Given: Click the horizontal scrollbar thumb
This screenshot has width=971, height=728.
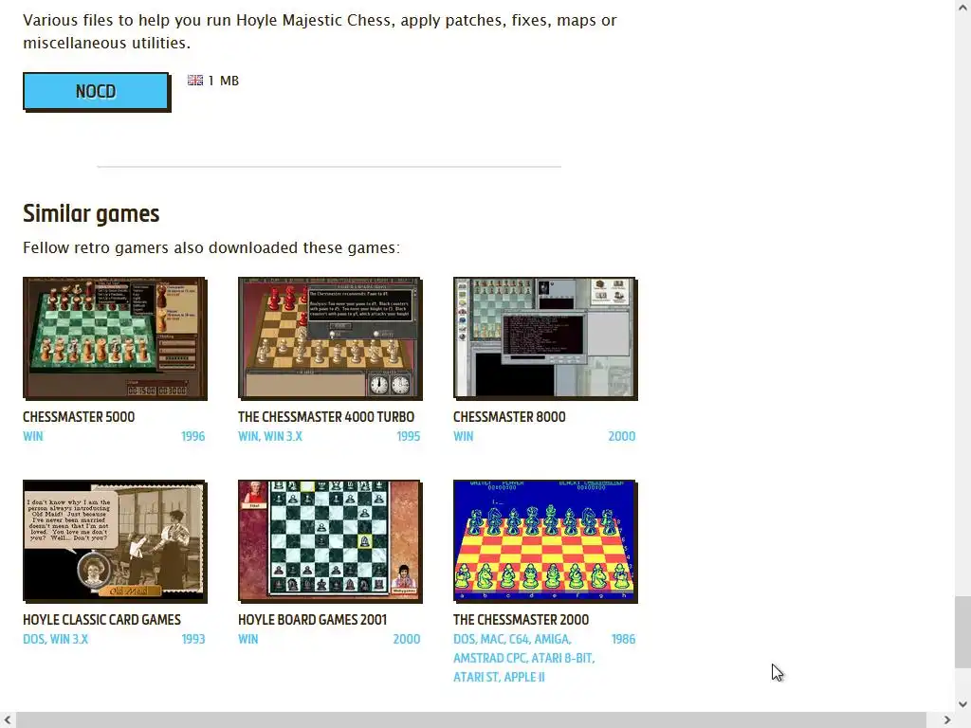Looking at the screenshot, I should 470,720.
